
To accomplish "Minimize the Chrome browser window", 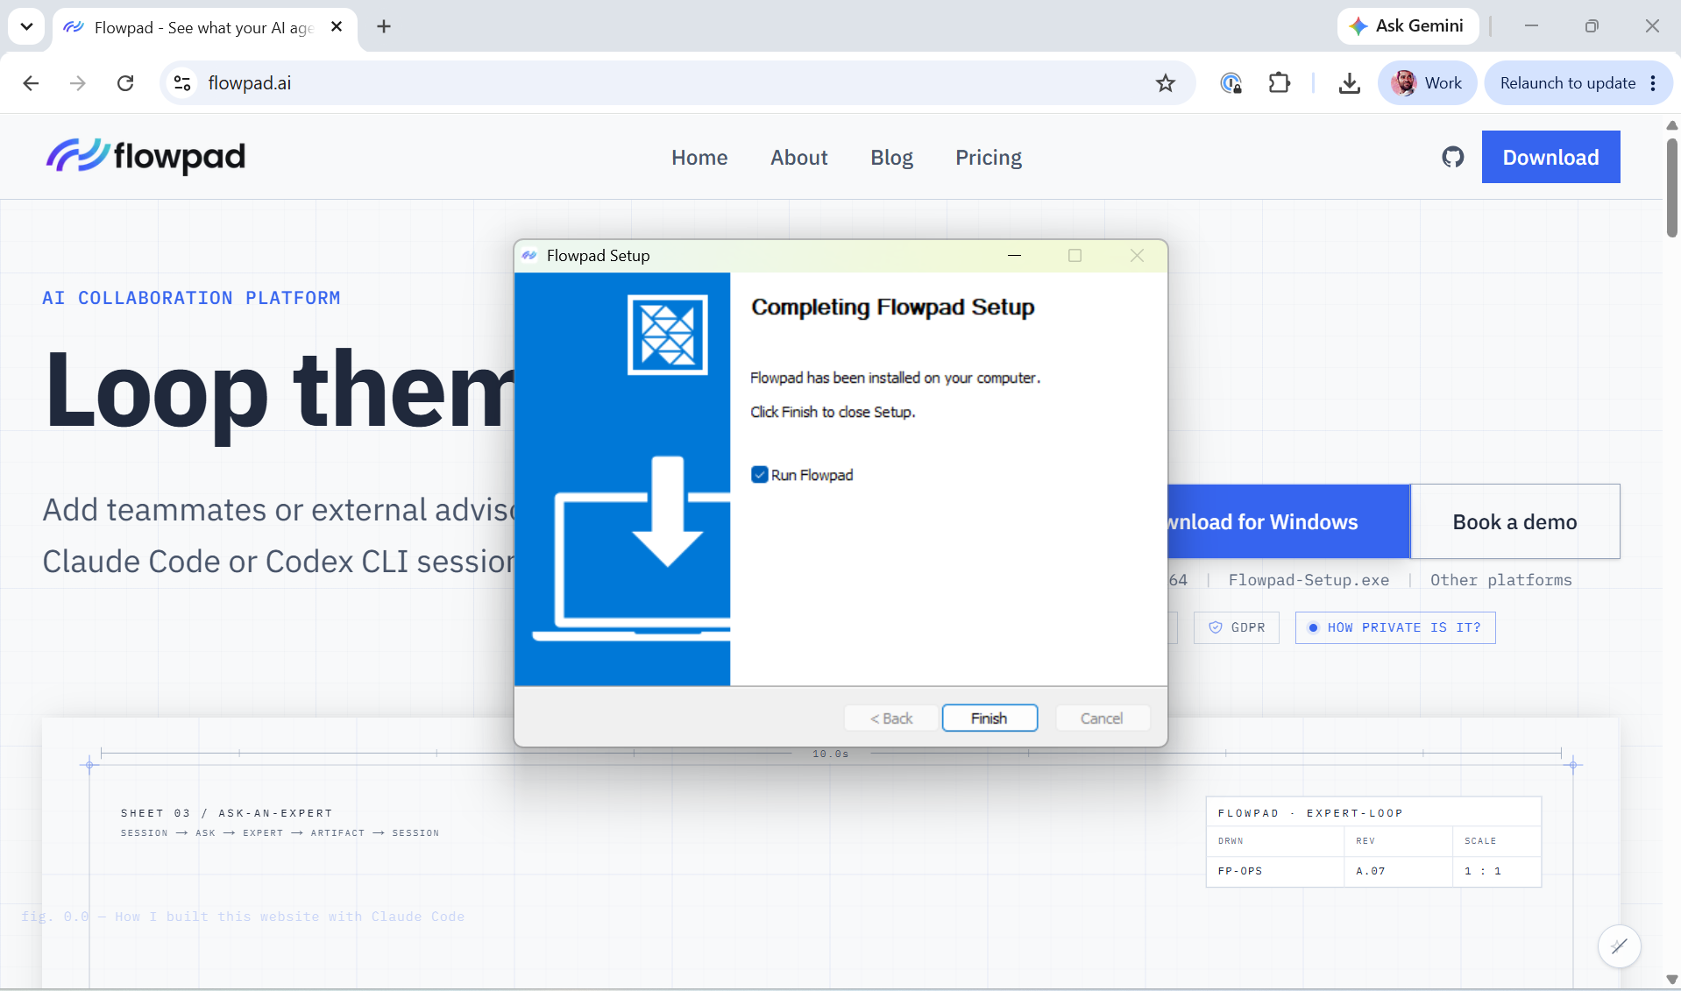I will click(x=1531, y=26).
